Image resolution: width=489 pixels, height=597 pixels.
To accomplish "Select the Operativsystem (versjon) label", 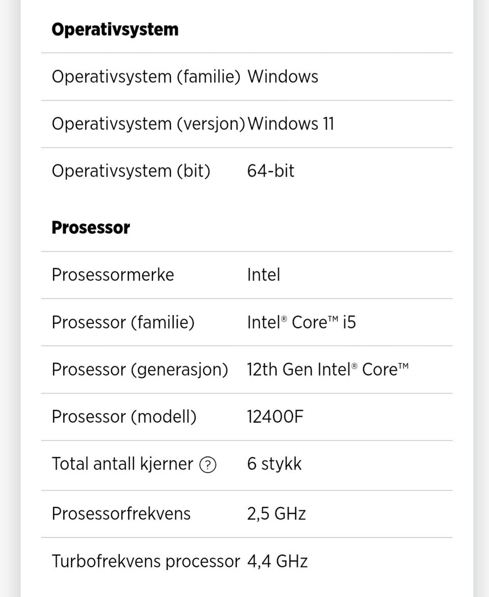I will pos(148,124).
